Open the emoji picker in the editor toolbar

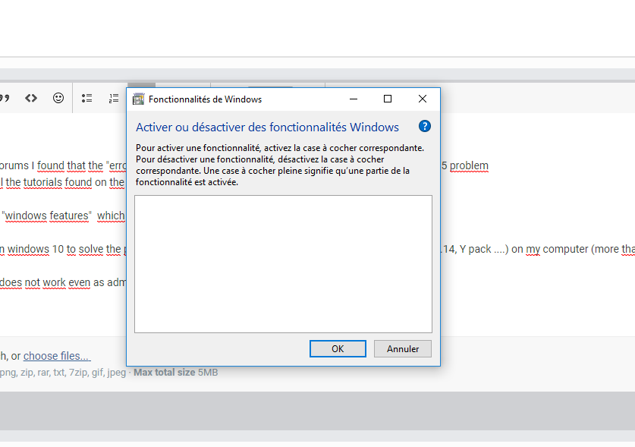(x=58, y=98)
